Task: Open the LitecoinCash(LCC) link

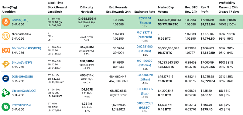Action: pyautogui.click(x=24, y=91)
